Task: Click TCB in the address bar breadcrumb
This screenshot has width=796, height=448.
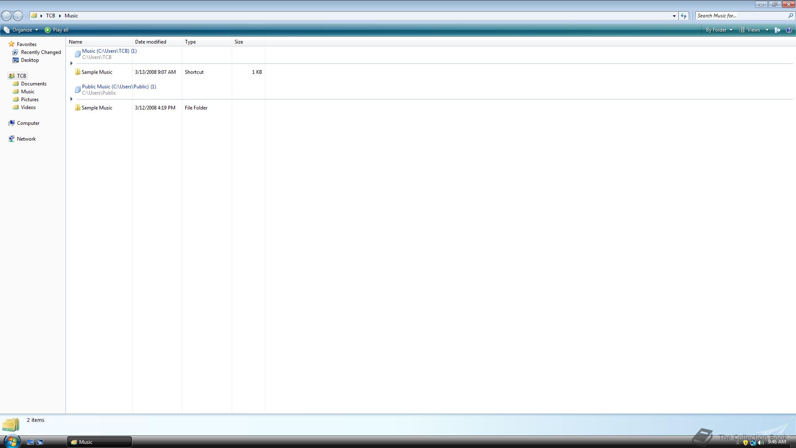Action: (x=51, y=16)
